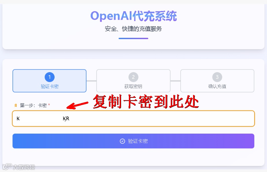Click the OpenAI代充系统 page title

[x=133, y=16]
